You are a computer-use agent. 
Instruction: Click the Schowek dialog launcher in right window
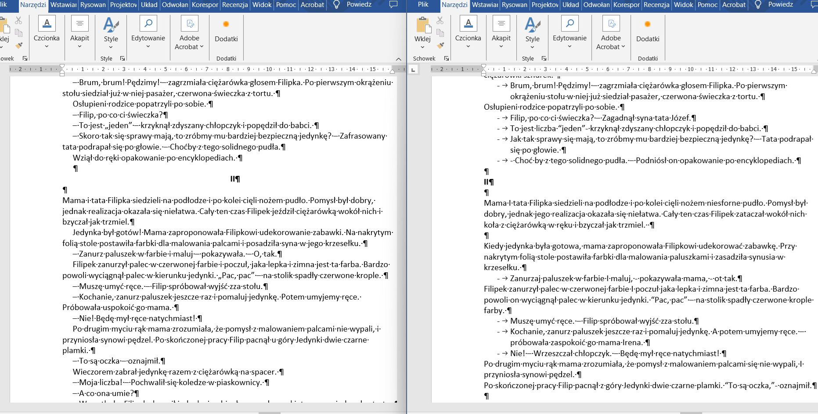[x=447, y=58]
